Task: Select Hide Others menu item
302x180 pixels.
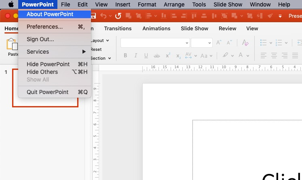Action: (55, 72)
